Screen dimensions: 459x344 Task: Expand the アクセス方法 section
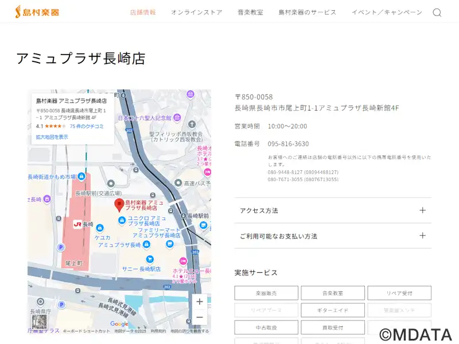[333, 210]
